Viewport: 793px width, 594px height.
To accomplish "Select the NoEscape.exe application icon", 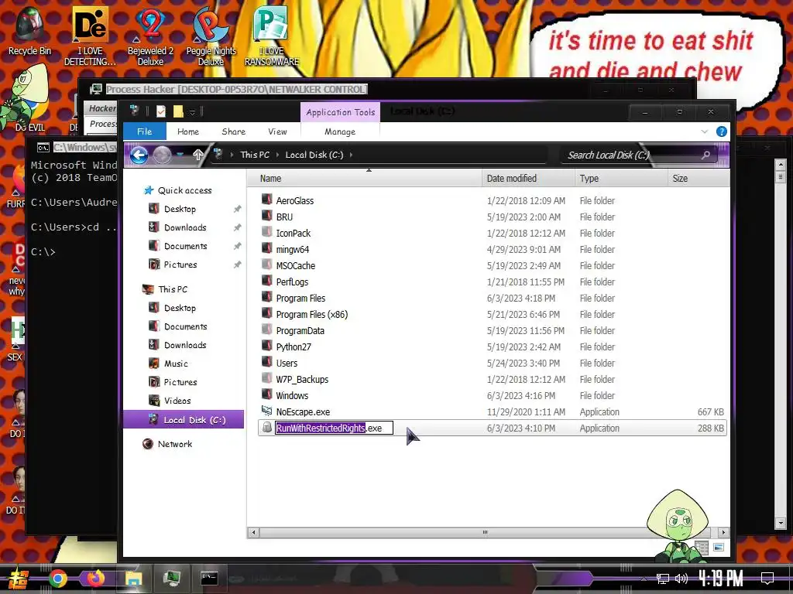I will coord(266,411).
